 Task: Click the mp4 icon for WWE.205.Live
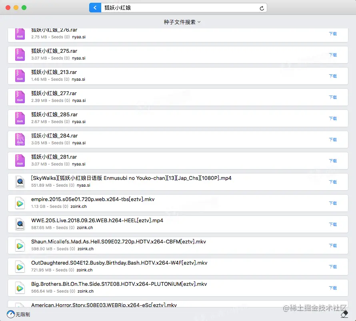coord(20,224)
